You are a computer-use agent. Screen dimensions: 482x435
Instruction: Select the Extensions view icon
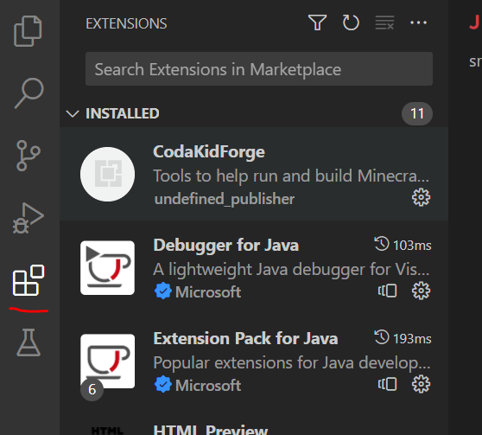click(29, 280)
